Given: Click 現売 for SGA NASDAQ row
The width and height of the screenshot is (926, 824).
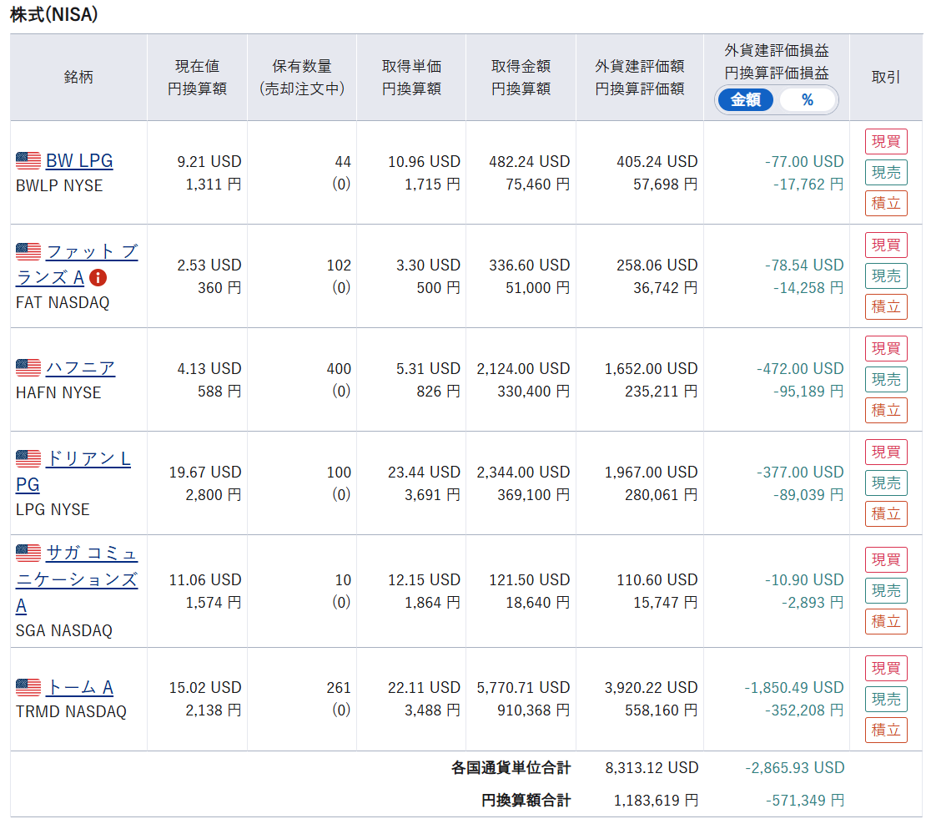Looking at the screenshot, I should [886, 590].
